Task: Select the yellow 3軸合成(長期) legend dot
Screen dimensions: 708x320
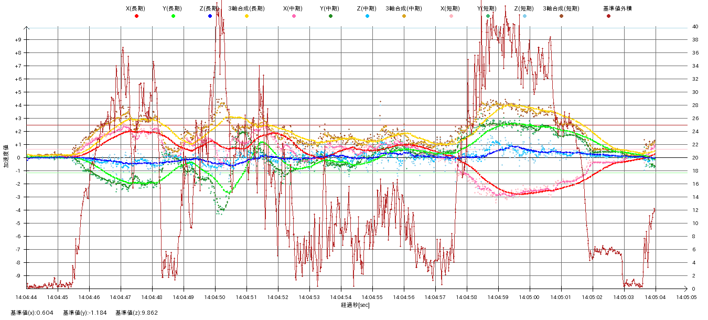Action: tap(246, 16)
